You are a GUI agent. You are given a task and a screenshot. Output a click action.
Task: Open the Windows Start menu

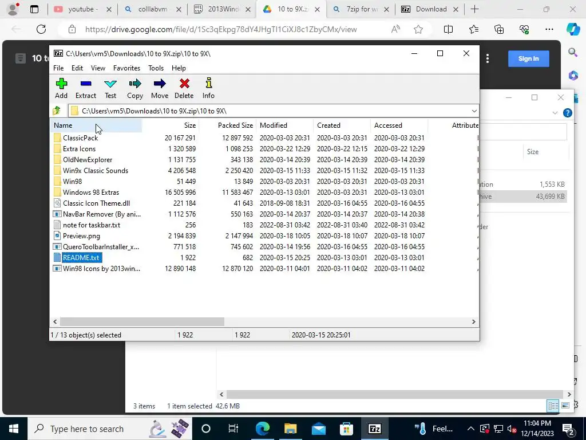(x=14, y=429)
